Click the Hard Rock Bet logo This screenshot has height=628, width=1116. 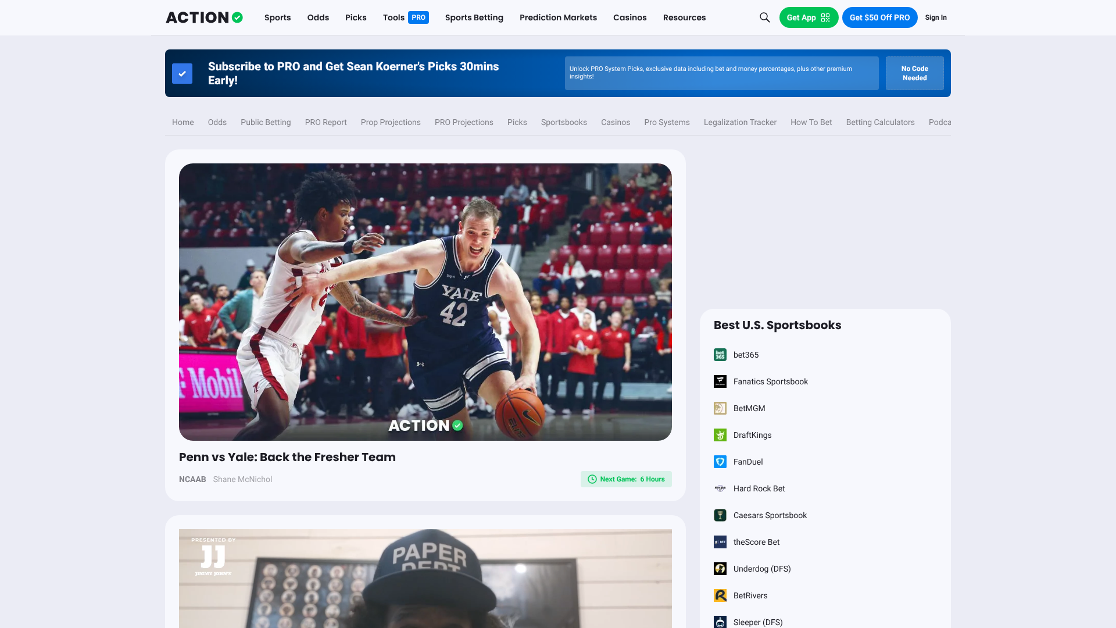(720, 488)
